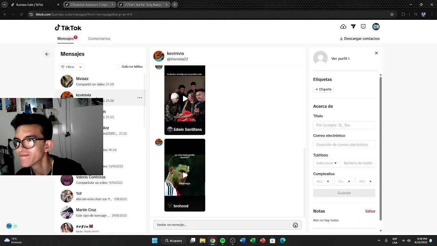Open Spotify from the taskbar
Image resolution: width=437 pixels, height=246 pixels.
tap(223, 241)
